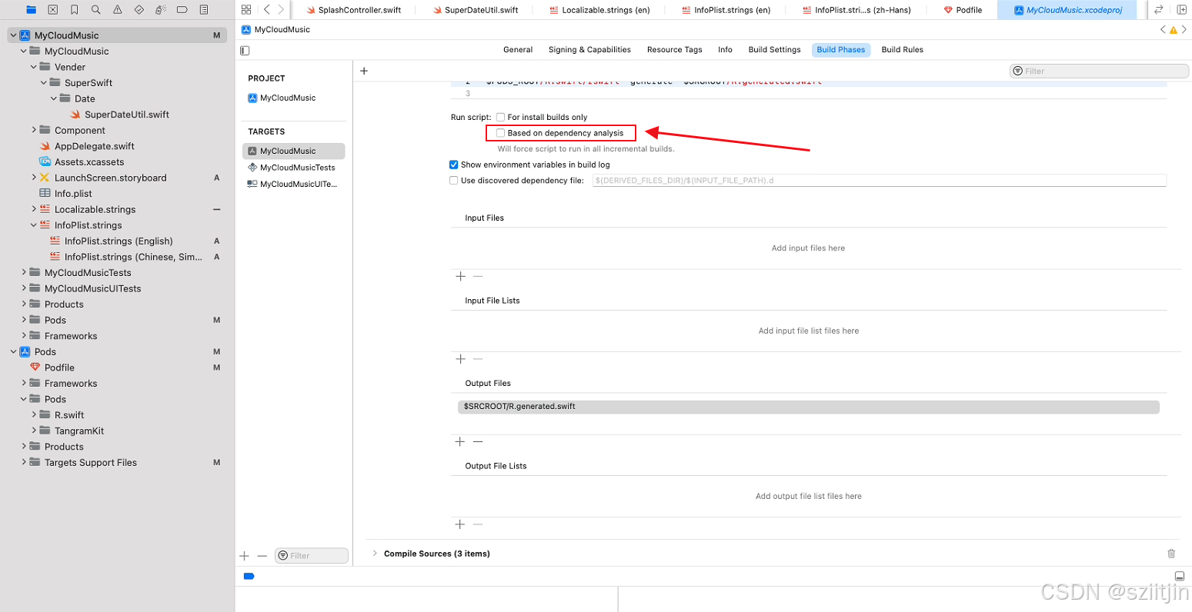Open SuperDateUtil.swift in the navigator
Viewport: 1192px width, 612px height.
126,115
